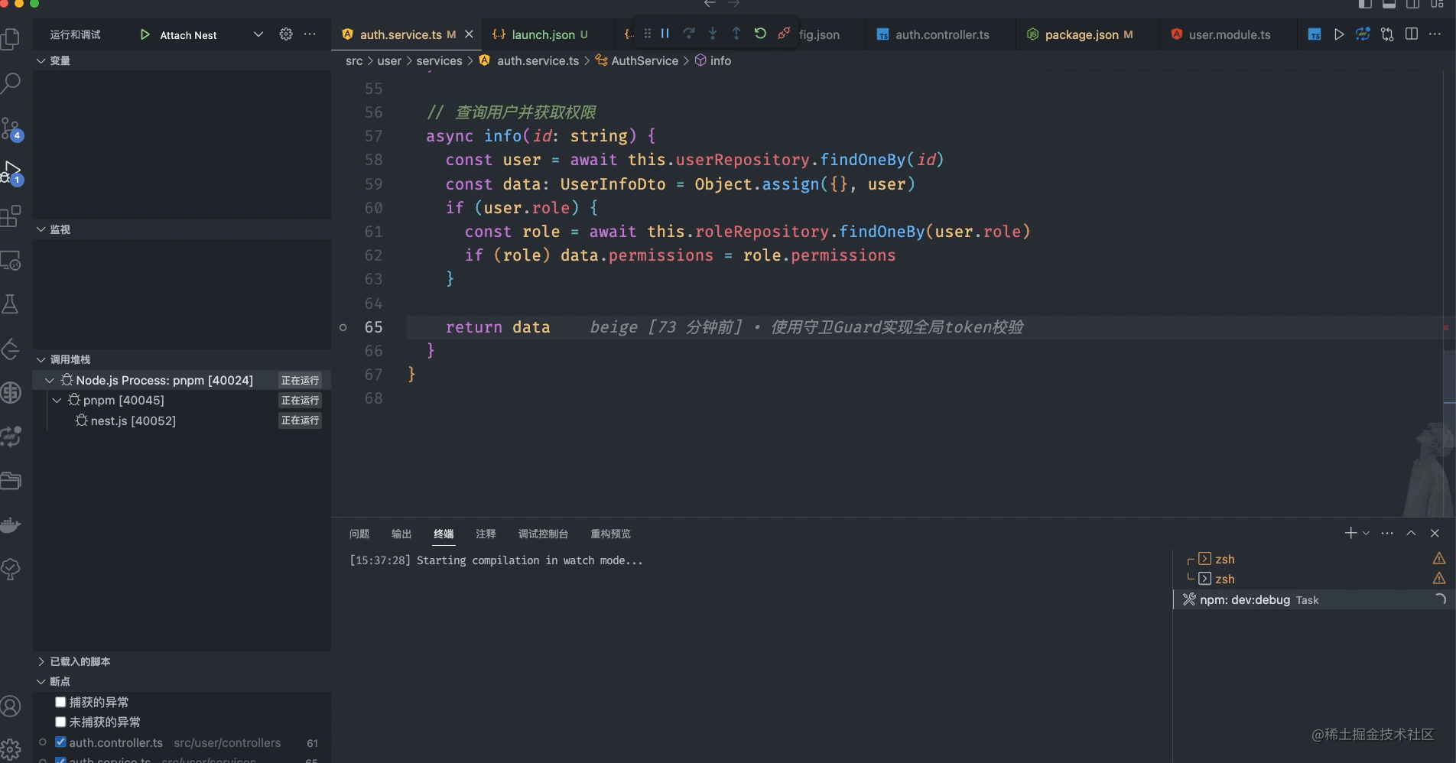Click the breakpoint gutter marker at line 65
This screenshot has height=763, width=1456.
343,327
